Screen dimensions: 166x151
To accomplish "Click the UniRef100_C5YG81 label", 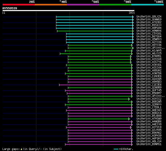I will click(149, 34).
